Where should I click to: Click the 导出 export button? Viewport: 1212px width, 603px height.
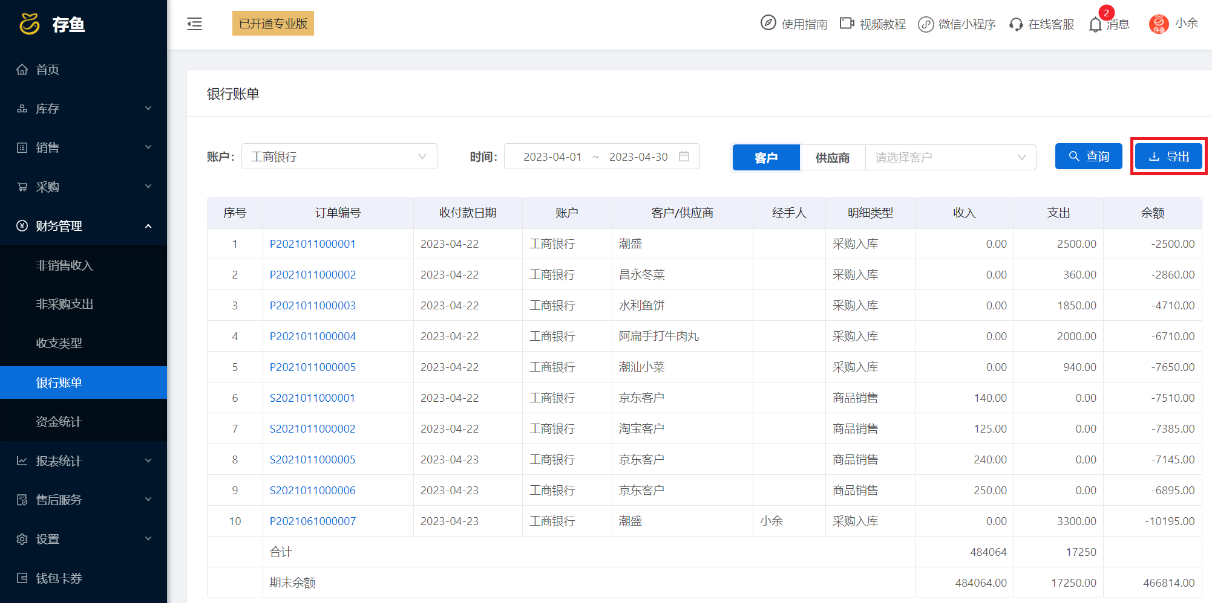pyautogui.click(x=1168, y=156)
